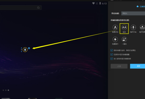Open the preset keys dropdown

click(133, 13)
